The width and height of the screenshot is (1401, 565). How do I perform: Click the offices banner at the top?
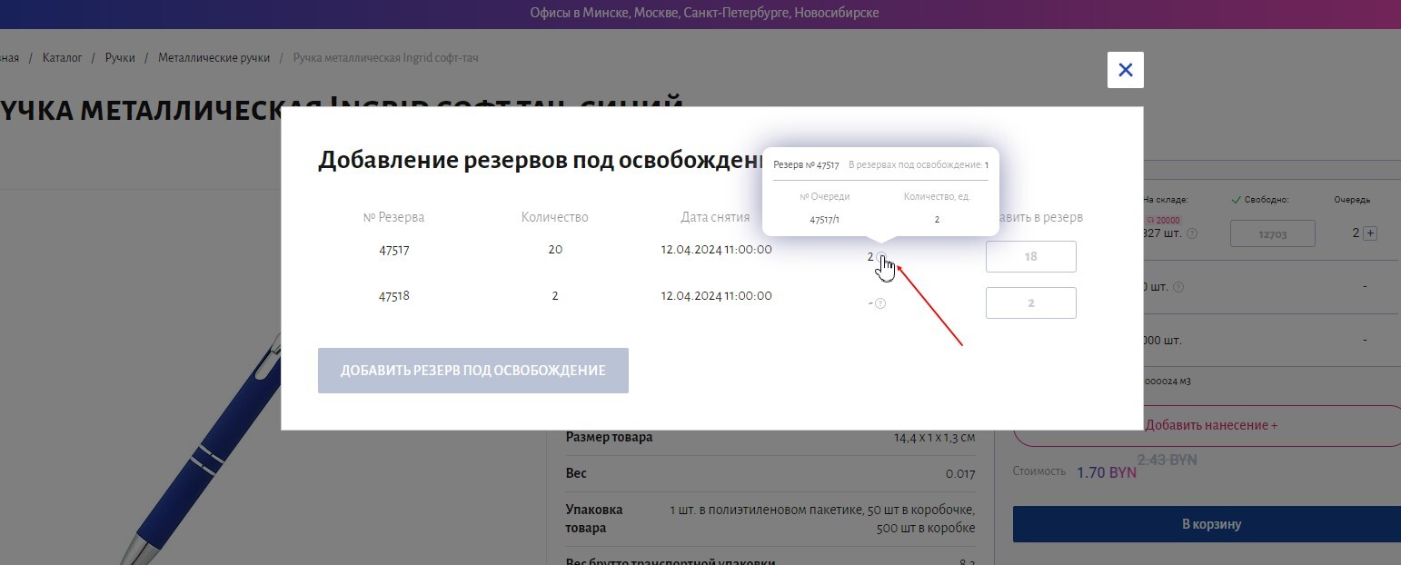(x=704, y=14)
